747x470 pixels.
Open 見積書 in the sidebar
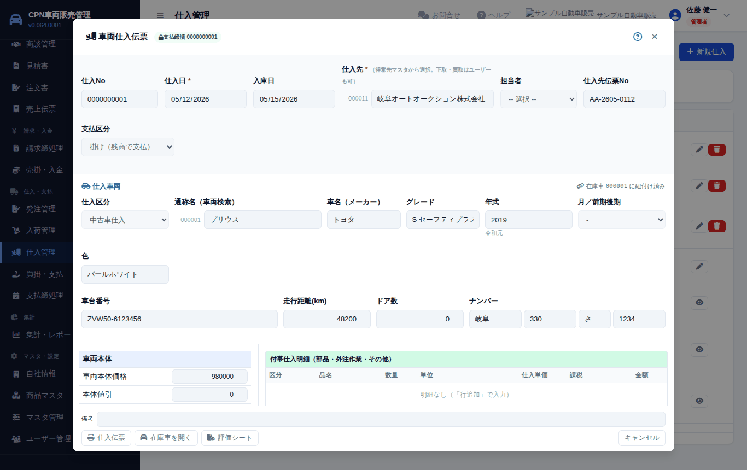click(37, 66)
